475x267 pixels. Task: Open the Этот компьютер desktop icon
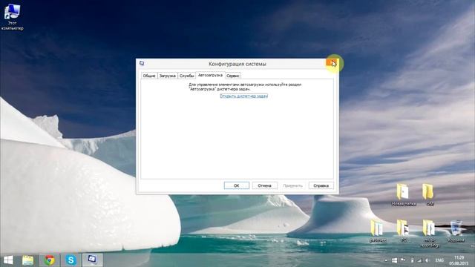pos(12,17)
